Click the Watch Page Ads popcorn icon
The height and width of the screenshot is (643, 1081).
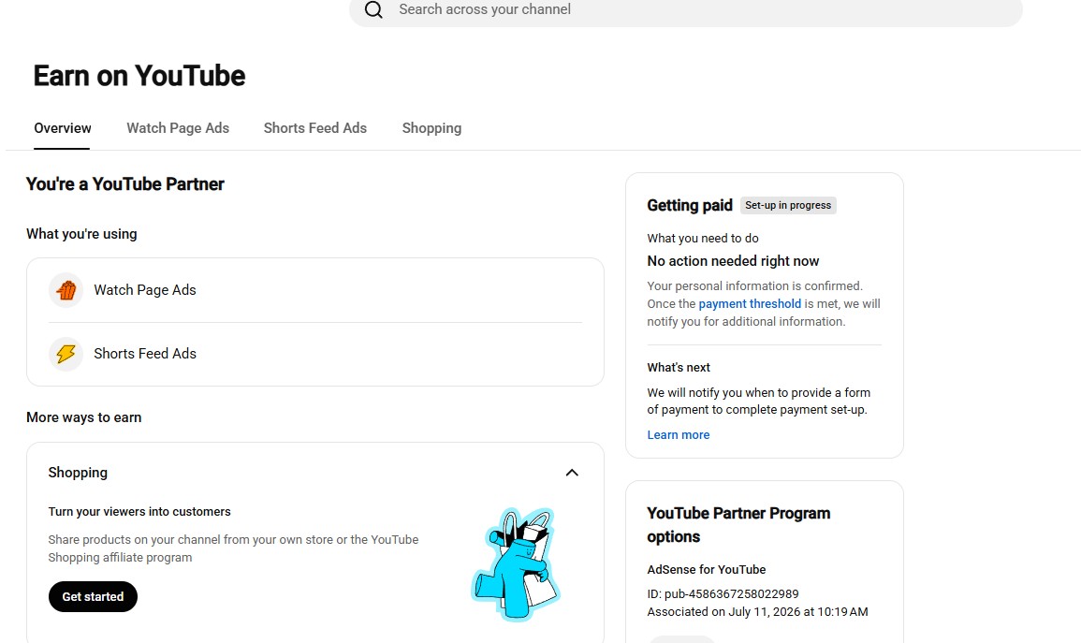click(66, 290)
